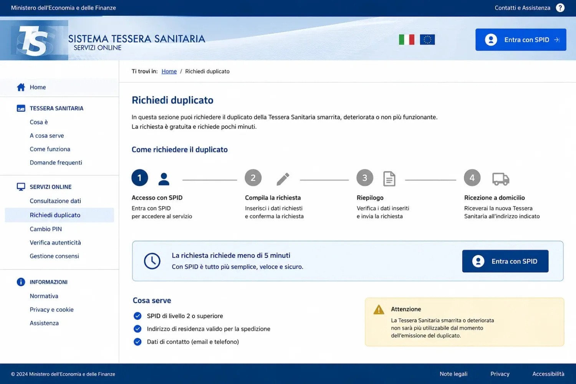Select the Italian flag language icon
576x384 pixels.
407,40
